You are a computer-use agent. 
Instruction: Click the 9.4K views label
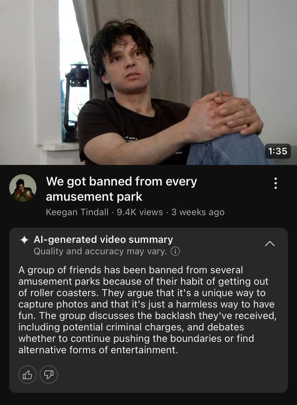pyautogui.click(x=140, y=212)
